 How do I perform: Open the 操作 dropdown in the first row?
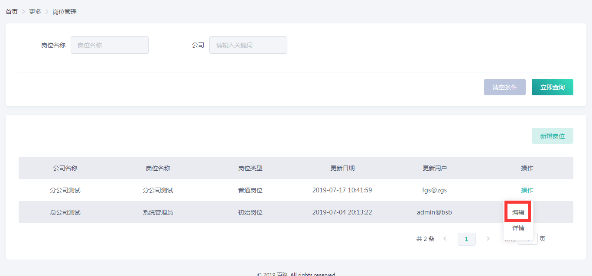coord(527,190)
